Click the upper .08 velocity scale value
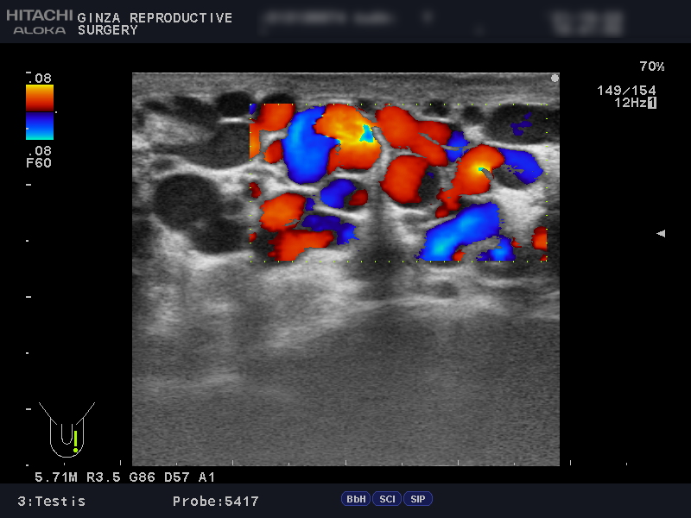 tap(42, 78)
